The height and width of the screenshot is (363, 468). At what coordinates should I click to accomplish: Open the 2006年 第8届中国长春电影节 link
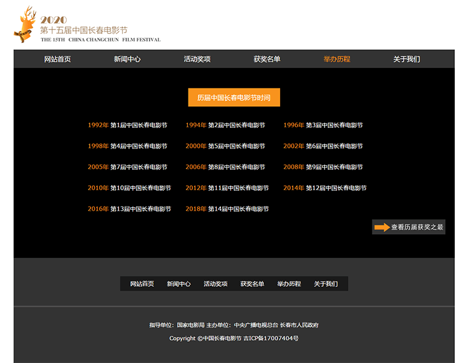[x=225, y=167]
